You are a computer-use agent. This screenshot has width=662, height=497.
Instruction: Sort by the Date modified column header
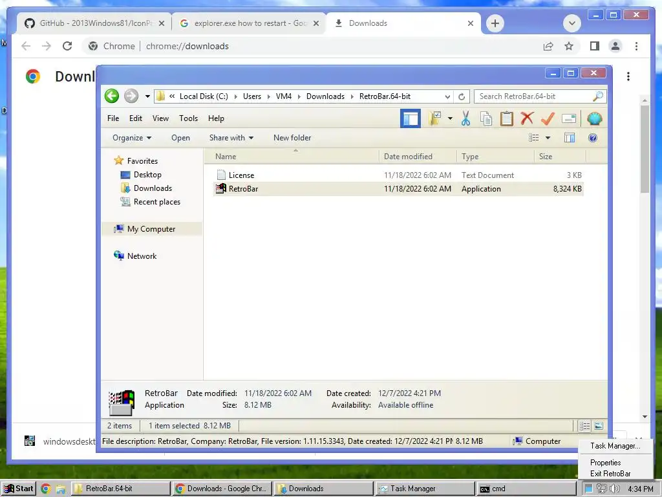click(418, 157)
